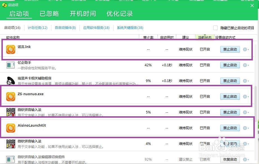Image resolution: width=259 pixels, height=164 pixels.
Task: Disable startup for 4% 微软拼音输入法
Action: coord(230,144)
